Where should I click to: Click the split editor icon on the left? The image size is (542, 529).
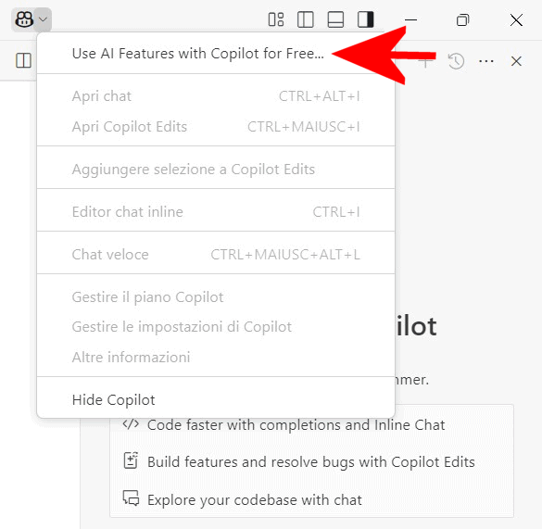pos(23,60)
